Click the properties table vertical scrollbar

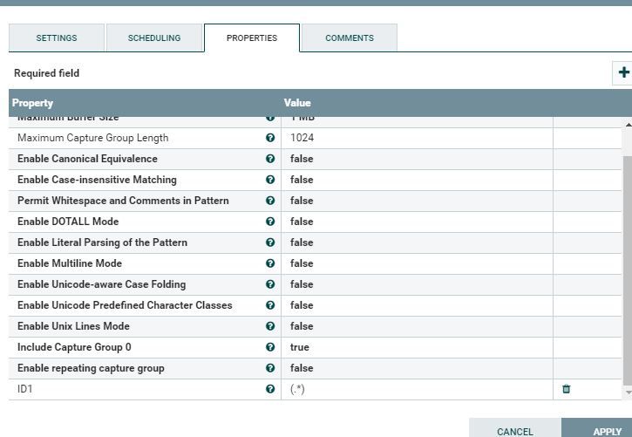627,262
